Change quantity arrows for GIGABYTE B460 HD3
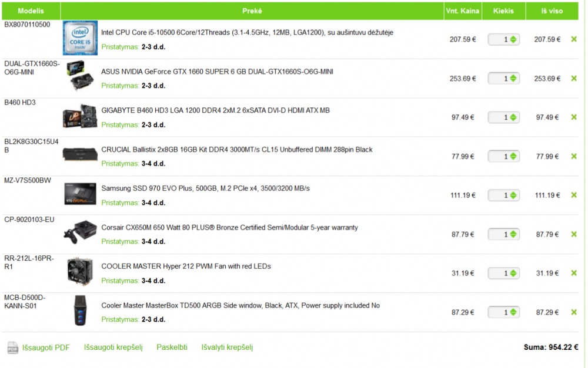Image resolution: width=588 pixels, height=368 pixels. [x=513, y=117]
